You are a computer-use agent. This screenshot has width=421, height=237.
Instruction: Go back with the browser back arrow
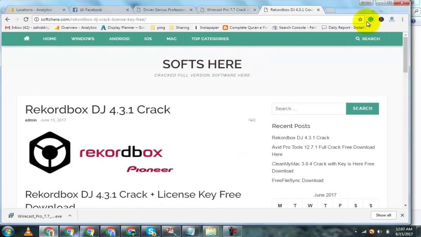pyautogui.click(x=8, y=19)
